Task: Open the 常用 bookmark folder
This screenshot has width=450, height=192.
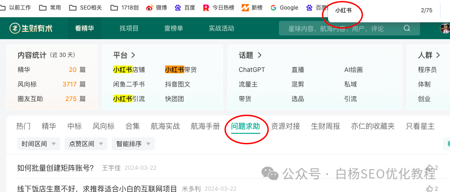Action: [50, 8]
